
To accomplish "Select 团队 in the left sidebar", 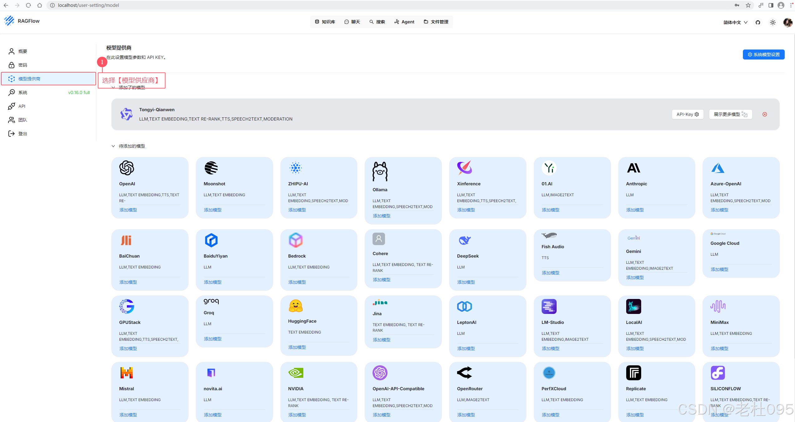I will (22, 120).
